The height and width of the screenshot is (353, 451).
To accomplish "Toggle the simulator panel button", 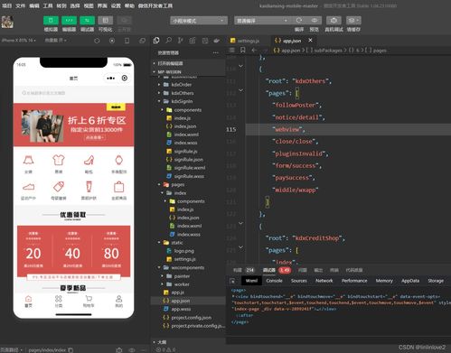I will tap(51, 21).
